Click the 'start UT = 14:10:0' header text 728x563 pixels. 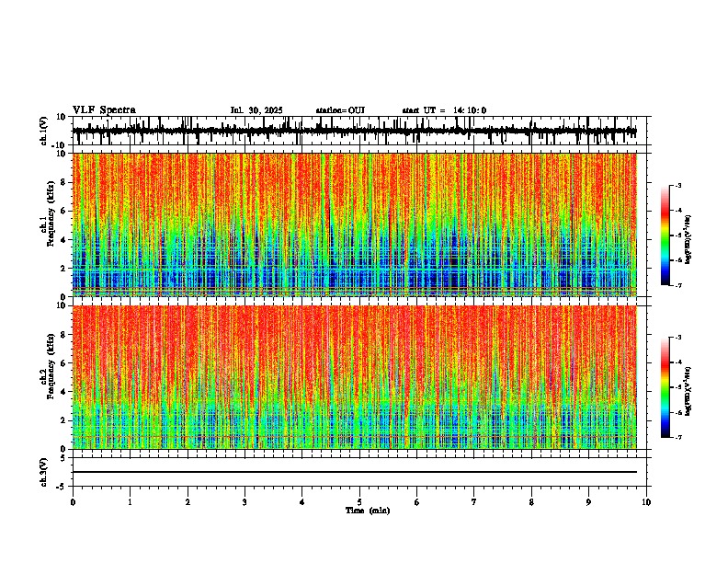pyautogui.click(x=444, y=110)
